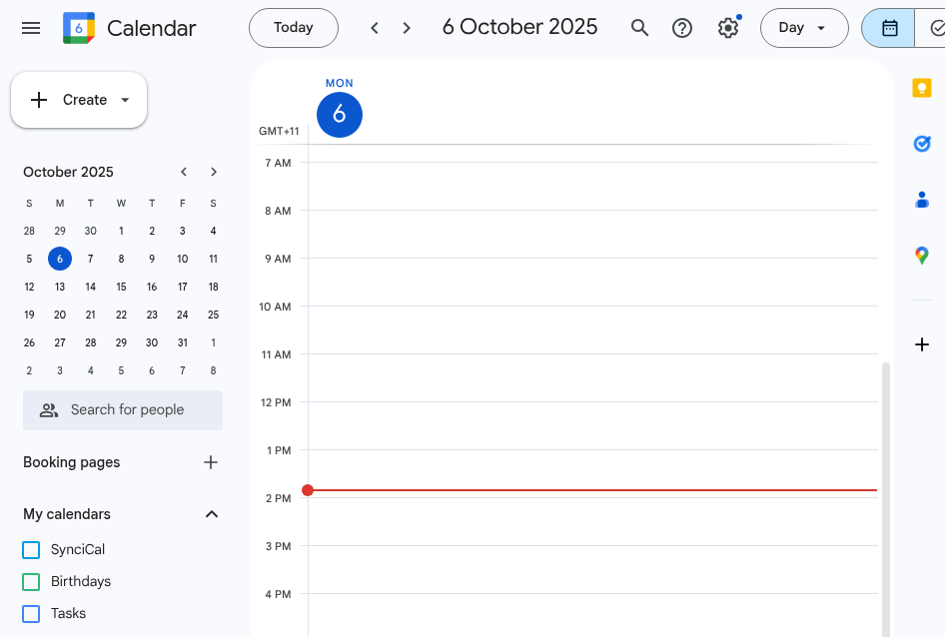Go to next month in mini calendar
Viewport: 945px width, 637px height.
click(x=214, y=172)
